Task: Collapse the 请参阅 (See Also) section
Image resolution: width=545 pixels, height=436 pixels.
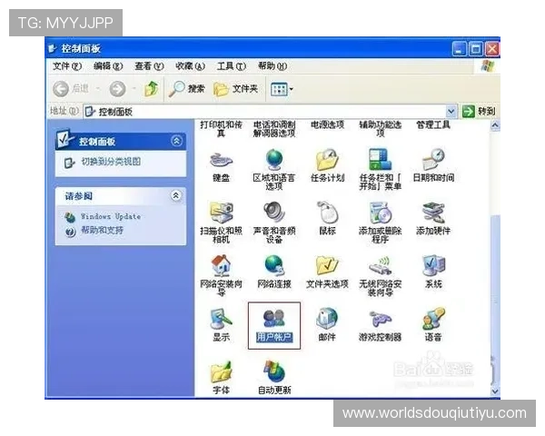Action: coord(176,195)
